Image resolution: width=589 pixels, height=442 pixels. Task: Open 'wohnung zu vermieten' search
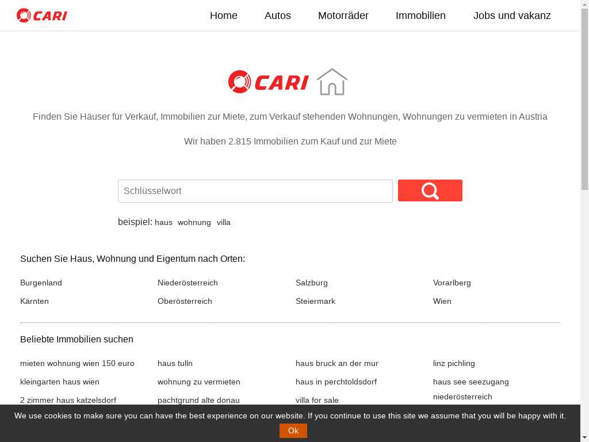(198, 382)
